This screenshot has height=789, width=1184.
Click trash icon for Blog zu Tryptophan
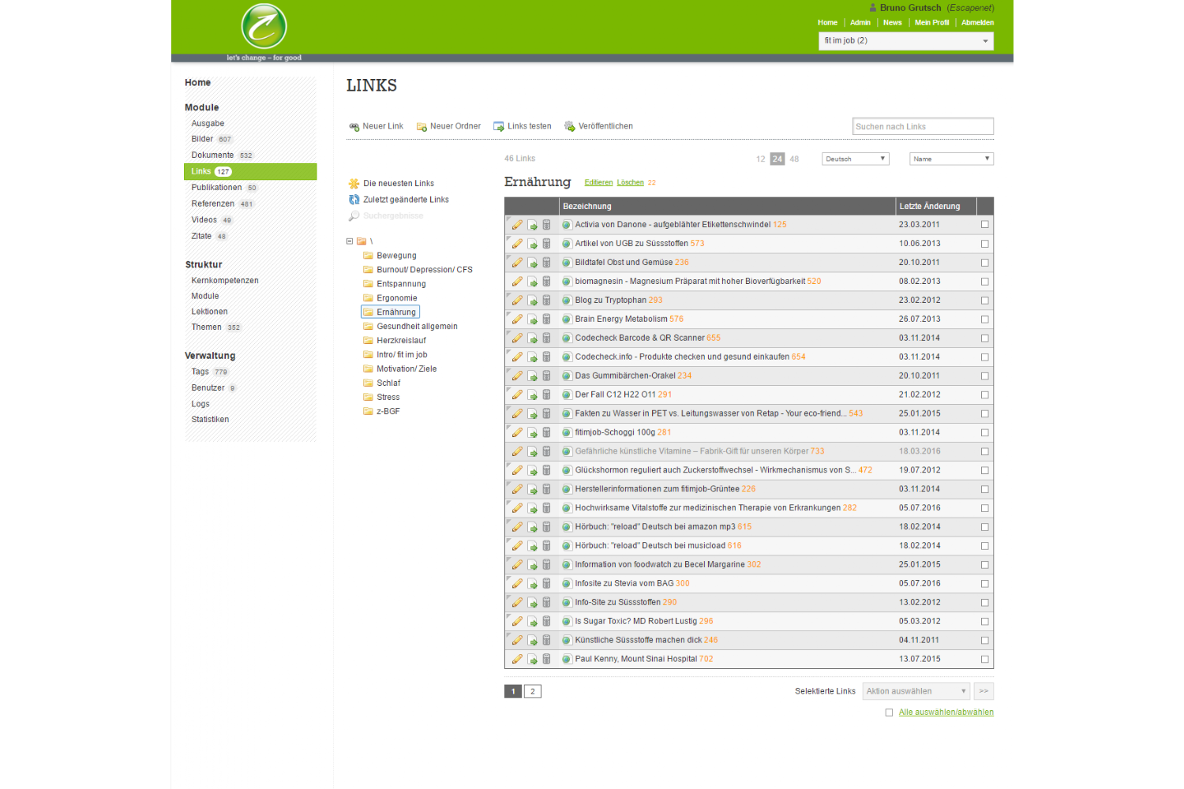coord(546,301)
